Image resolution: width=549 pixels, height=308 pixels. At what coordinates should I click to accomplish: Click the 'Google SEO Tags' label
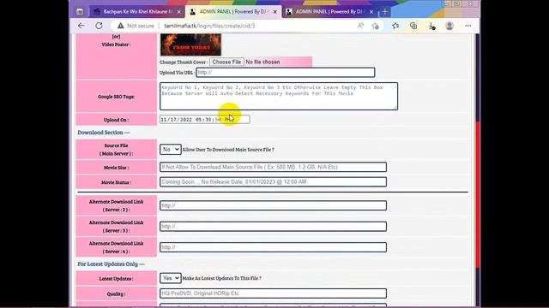(117, 97)
